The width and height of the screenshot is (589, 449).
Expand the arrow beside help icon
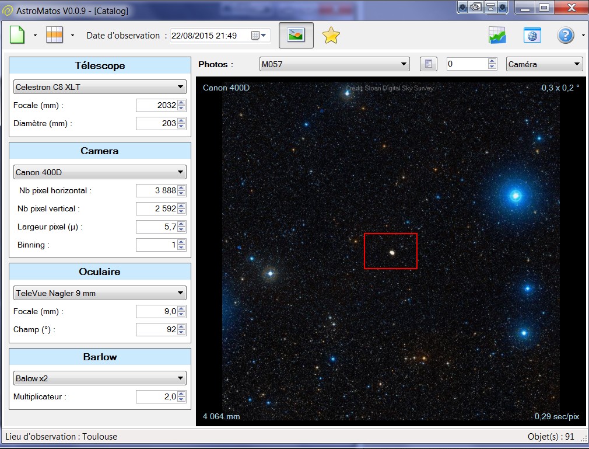click(583, 36)
